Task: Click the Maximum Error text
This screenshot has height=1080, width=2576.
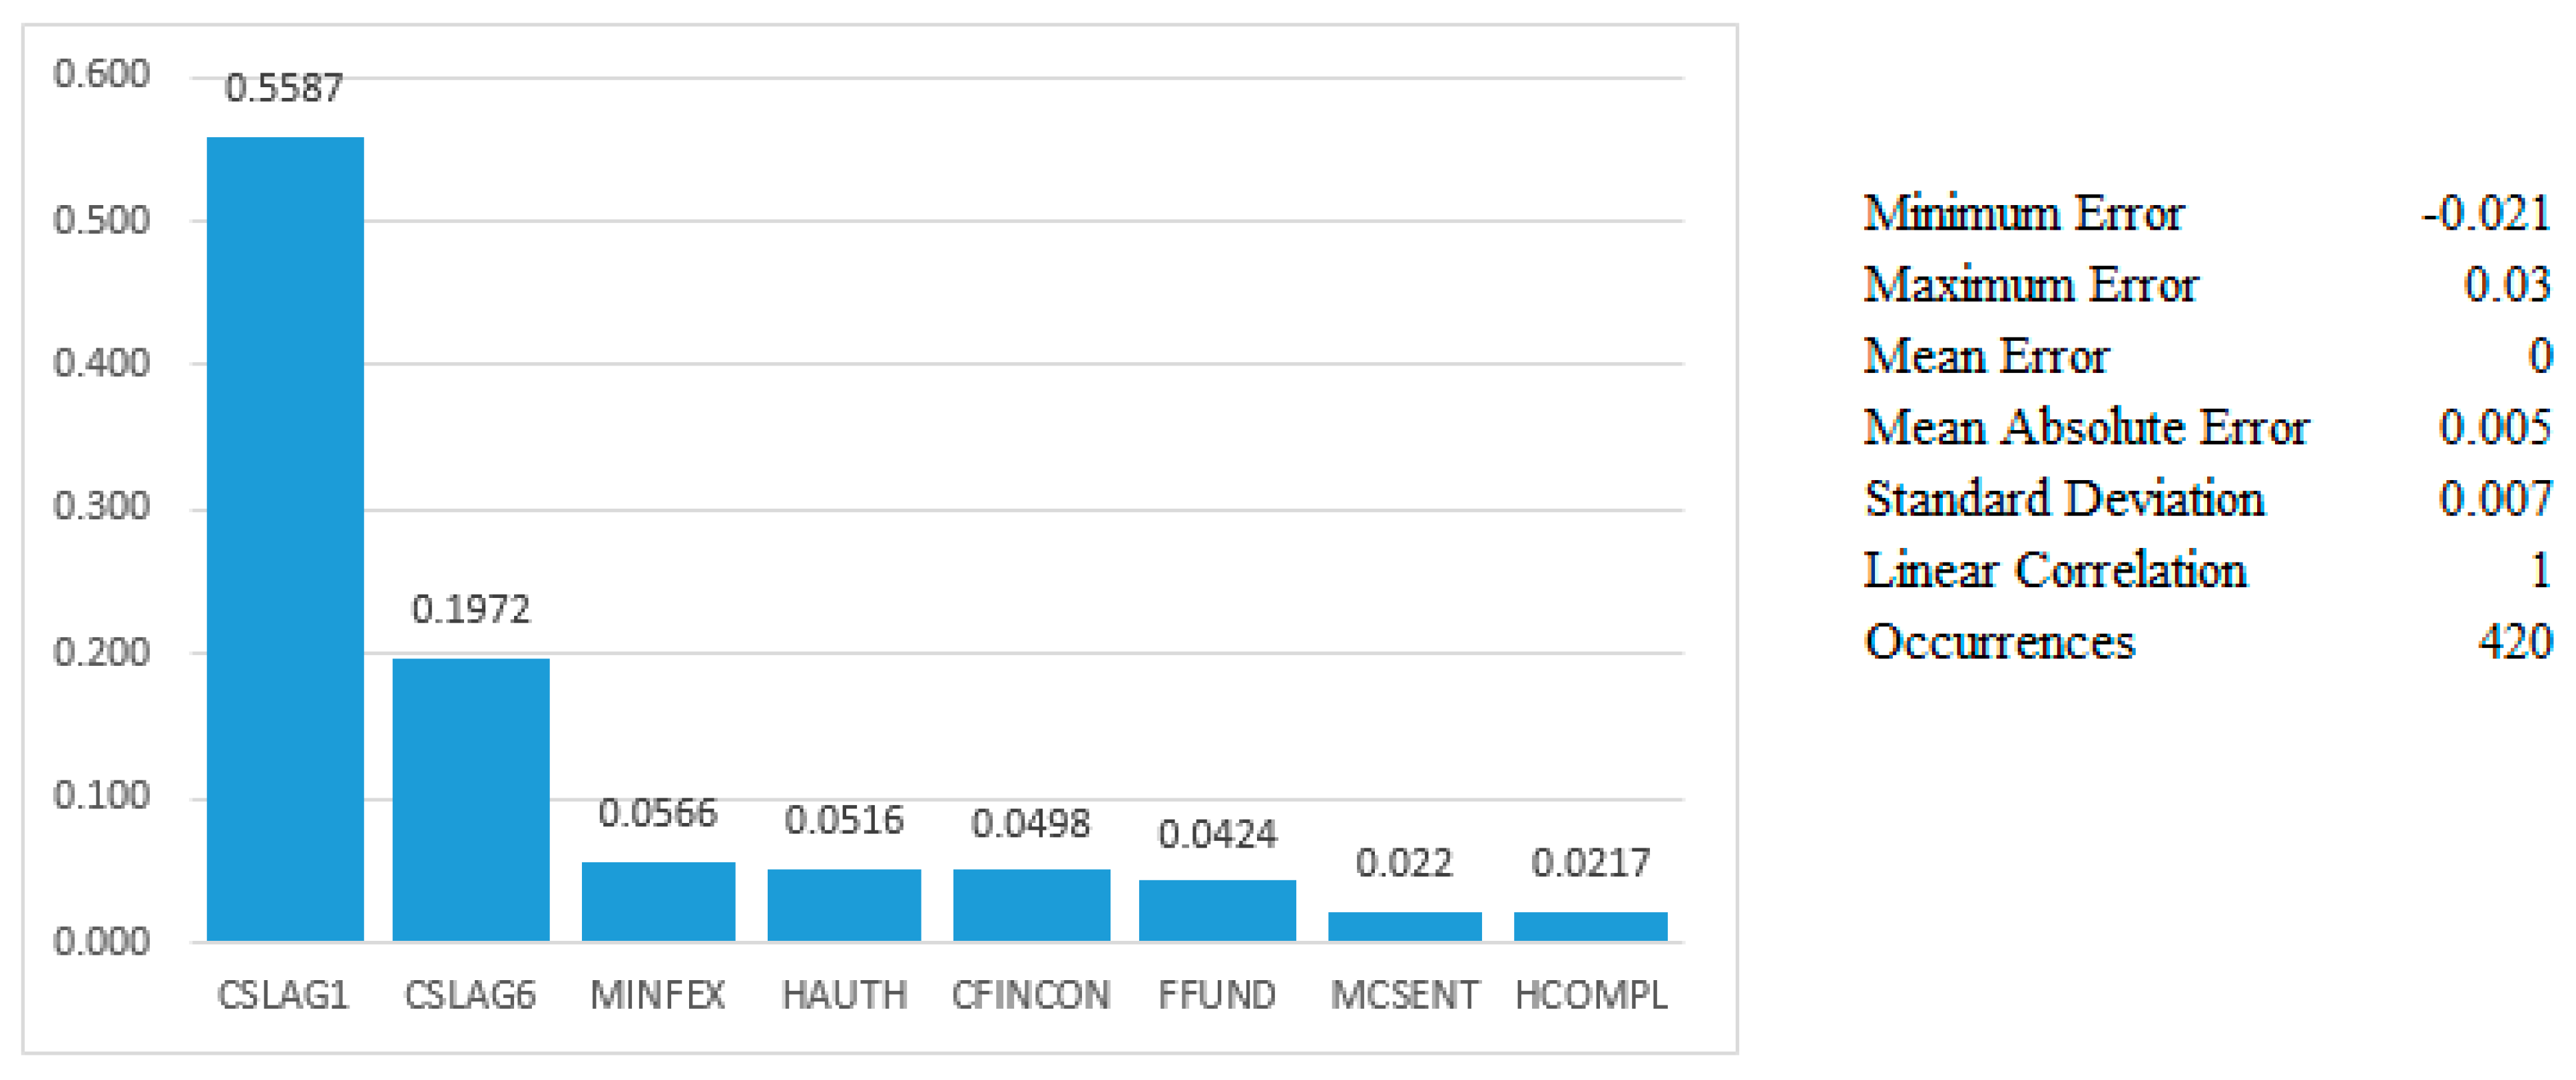Action: point(2030,285)
